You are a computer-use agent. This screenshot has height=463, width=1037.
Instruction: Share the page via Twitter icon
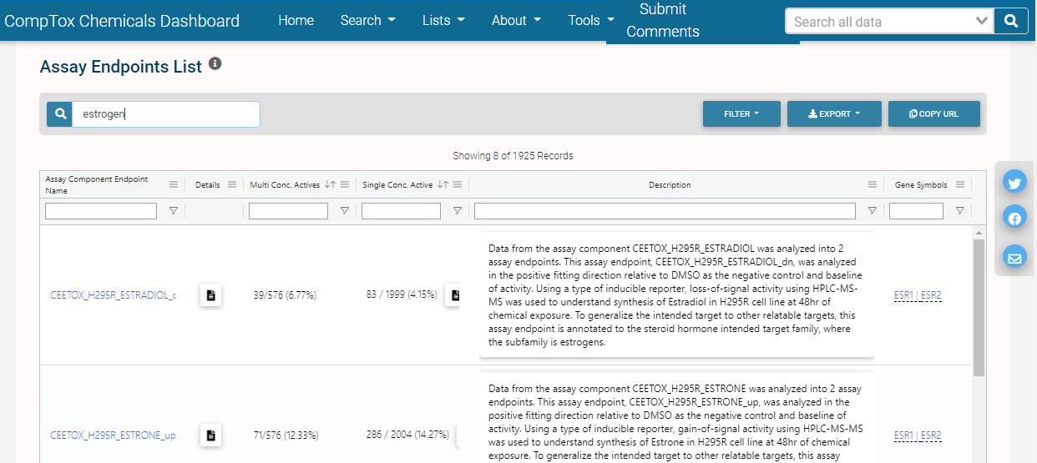(x=1014, y=183)
